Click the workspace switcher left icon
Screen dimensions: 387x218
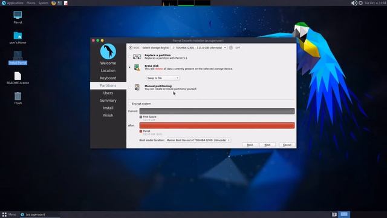click(334, 214)
